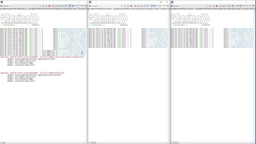Close the Console tab in the left window
256x144 pixels.
coord(11,6)
